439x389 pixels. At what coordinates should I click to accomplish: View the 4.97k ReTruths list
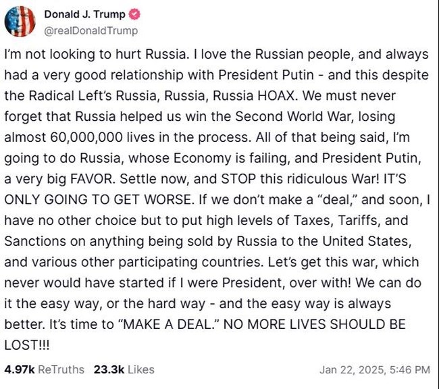pyautogui.click(x=45, y=369)
